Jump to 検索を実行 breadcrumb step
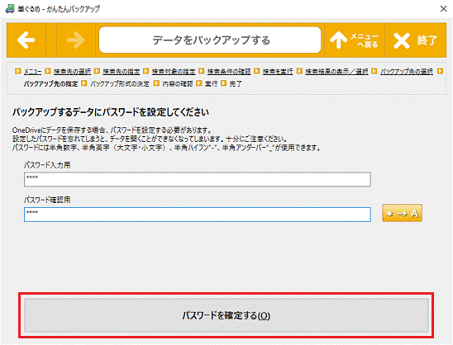Viewport: 453px width, 345px height. [x=278, y=71]
